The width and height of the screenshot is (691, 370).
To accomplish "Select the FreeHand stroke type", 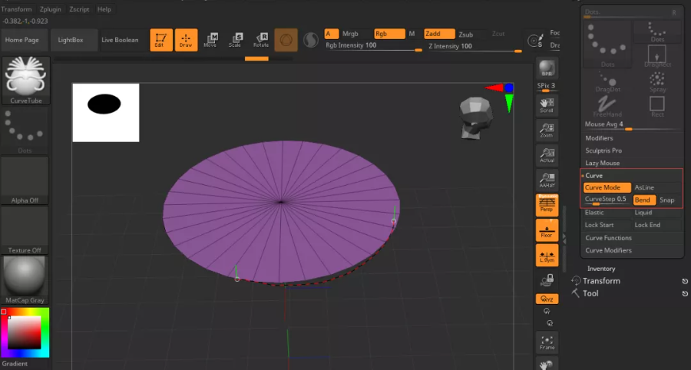I will tap(608, 107).
